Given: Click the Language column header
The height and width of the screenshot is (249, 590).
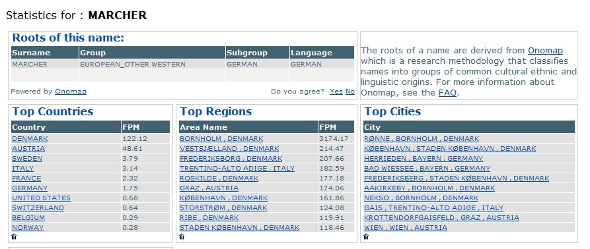Looking at the screenshot, I should 322,53.
